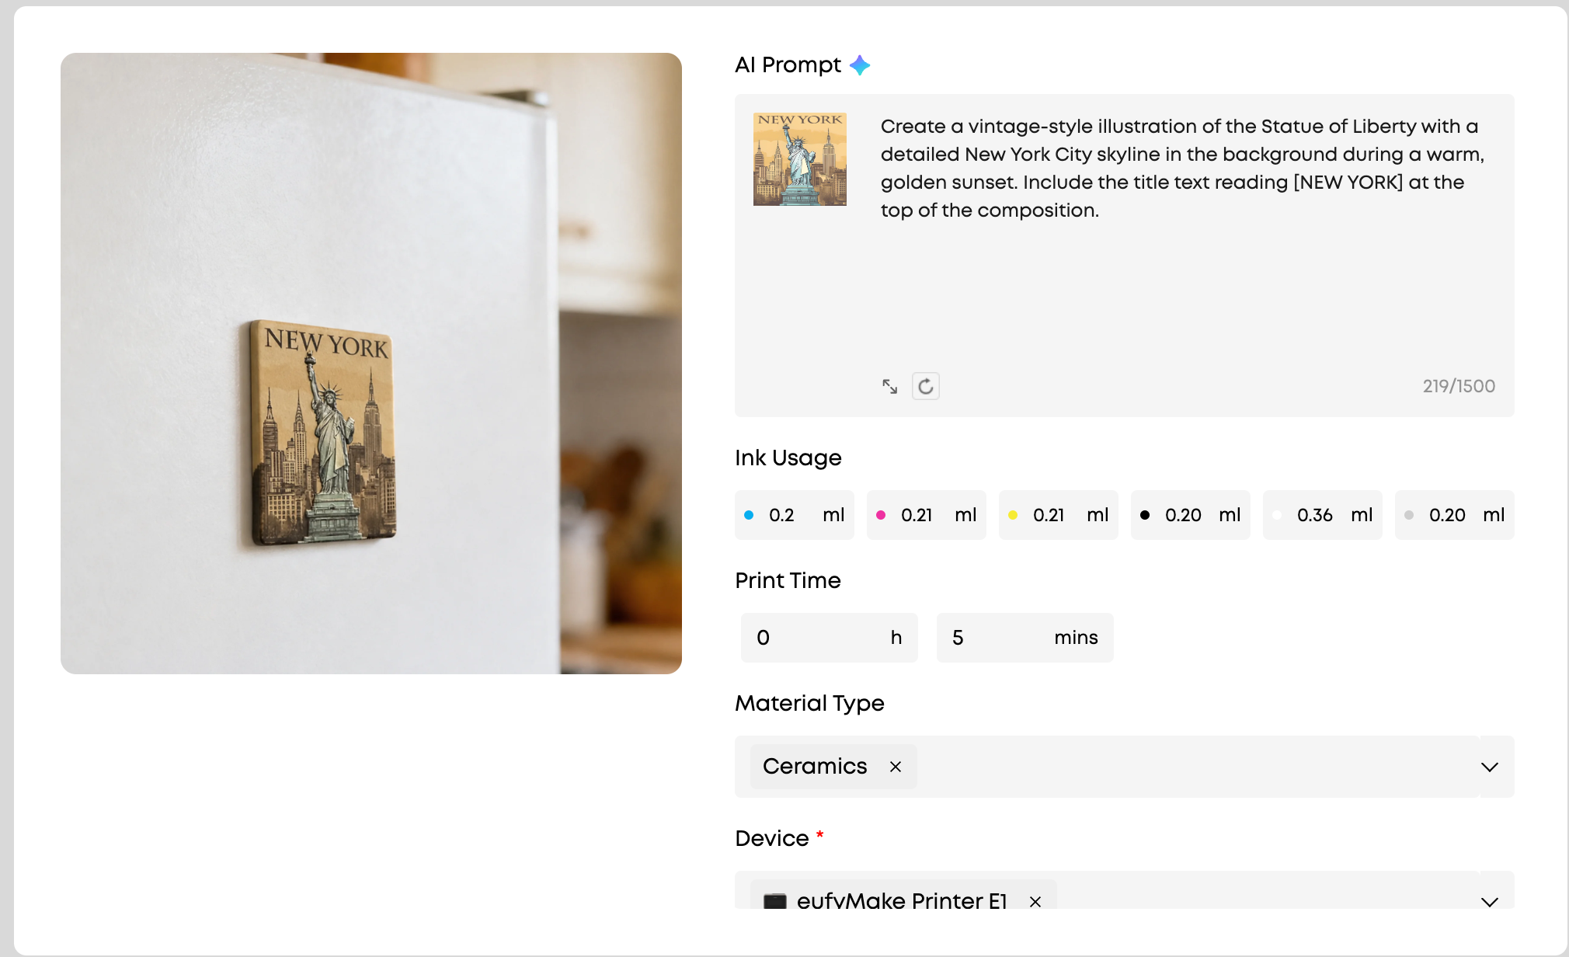1569x957 pixels.
Task: Click the white ink 0.36 ml field
Action: [x=1323, y=515]
